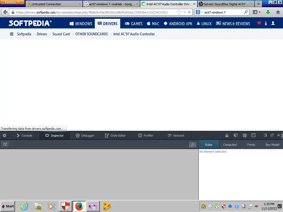This screenshot has height=212, width=283.
Task: Switch to the Debugger devtools panel
Action: click(85, 136)
